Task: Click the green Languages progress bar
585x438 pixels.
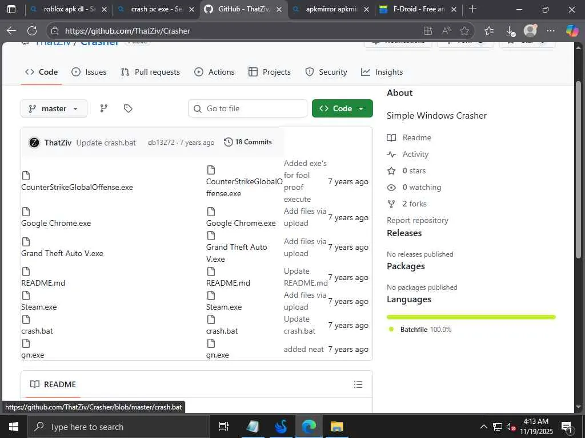Action: click(x=471, y=317)
